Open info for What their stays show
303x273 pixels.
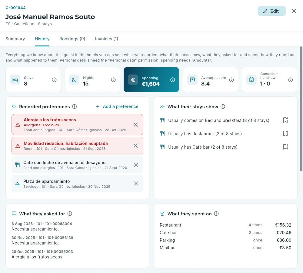tap(223, 106)
